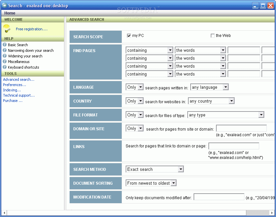Click the horizontal scrollbar right arrow
The height and width of the screenshot is (217, 276).
(272, 213)
